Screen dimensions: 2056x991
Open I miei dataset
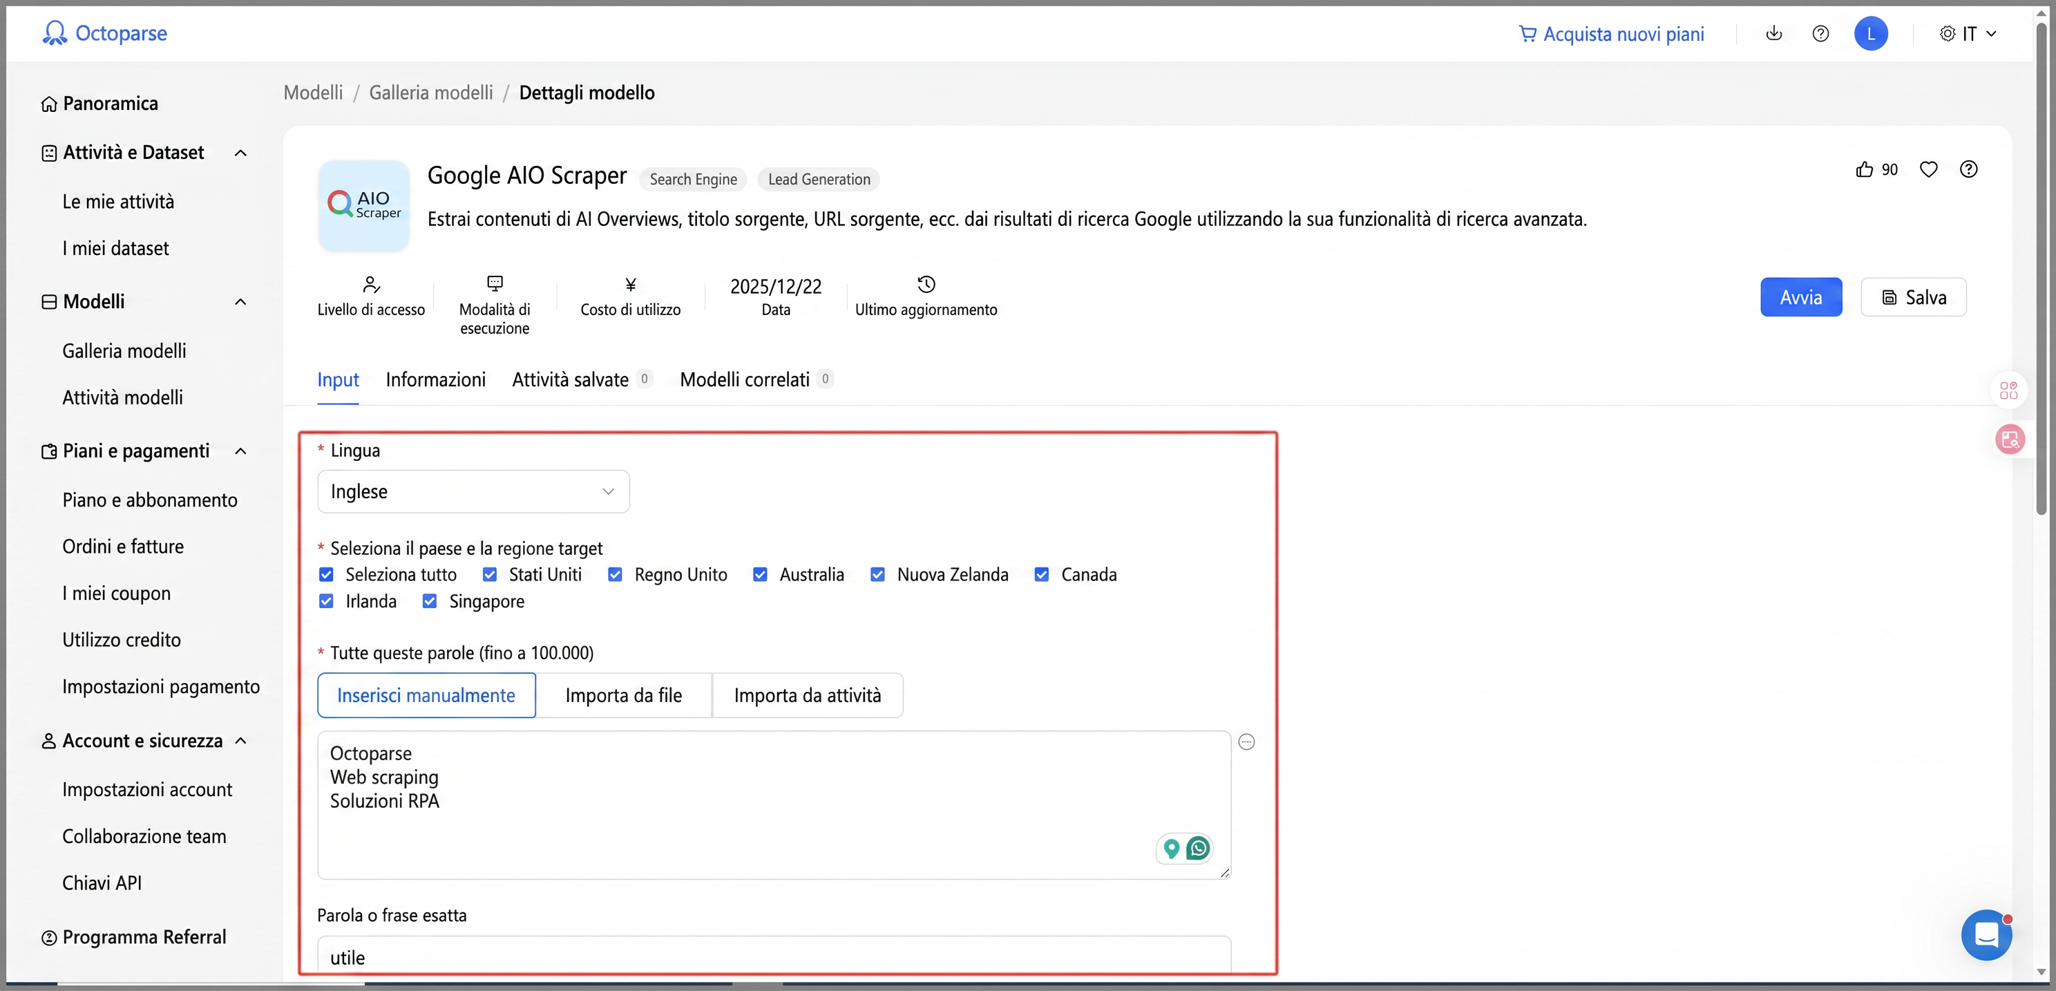(116, 248)
